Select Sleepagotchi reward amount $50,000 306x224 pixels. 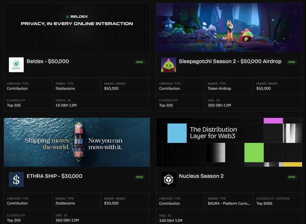pos(263,89)
